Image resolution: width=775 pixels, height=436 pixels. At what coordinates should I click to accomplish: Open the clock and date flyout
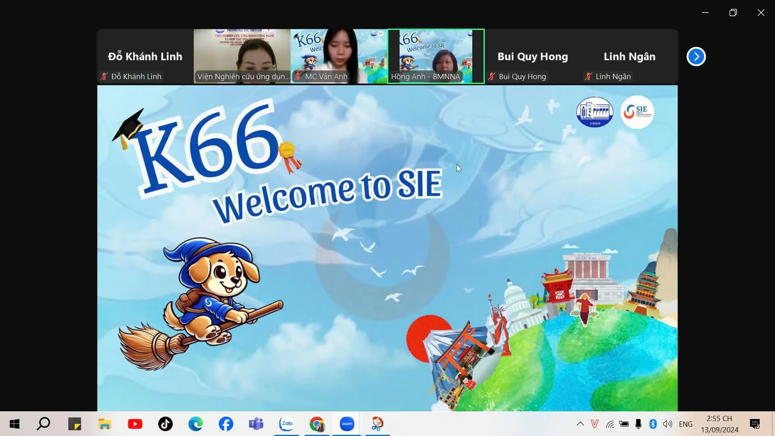click(x=719, y=424)
